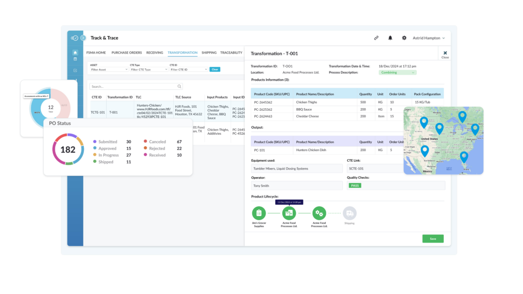Viewport: 523px width, 294px height.
Task: Close the Transformation T-001 panel
Action: [445, 54]
